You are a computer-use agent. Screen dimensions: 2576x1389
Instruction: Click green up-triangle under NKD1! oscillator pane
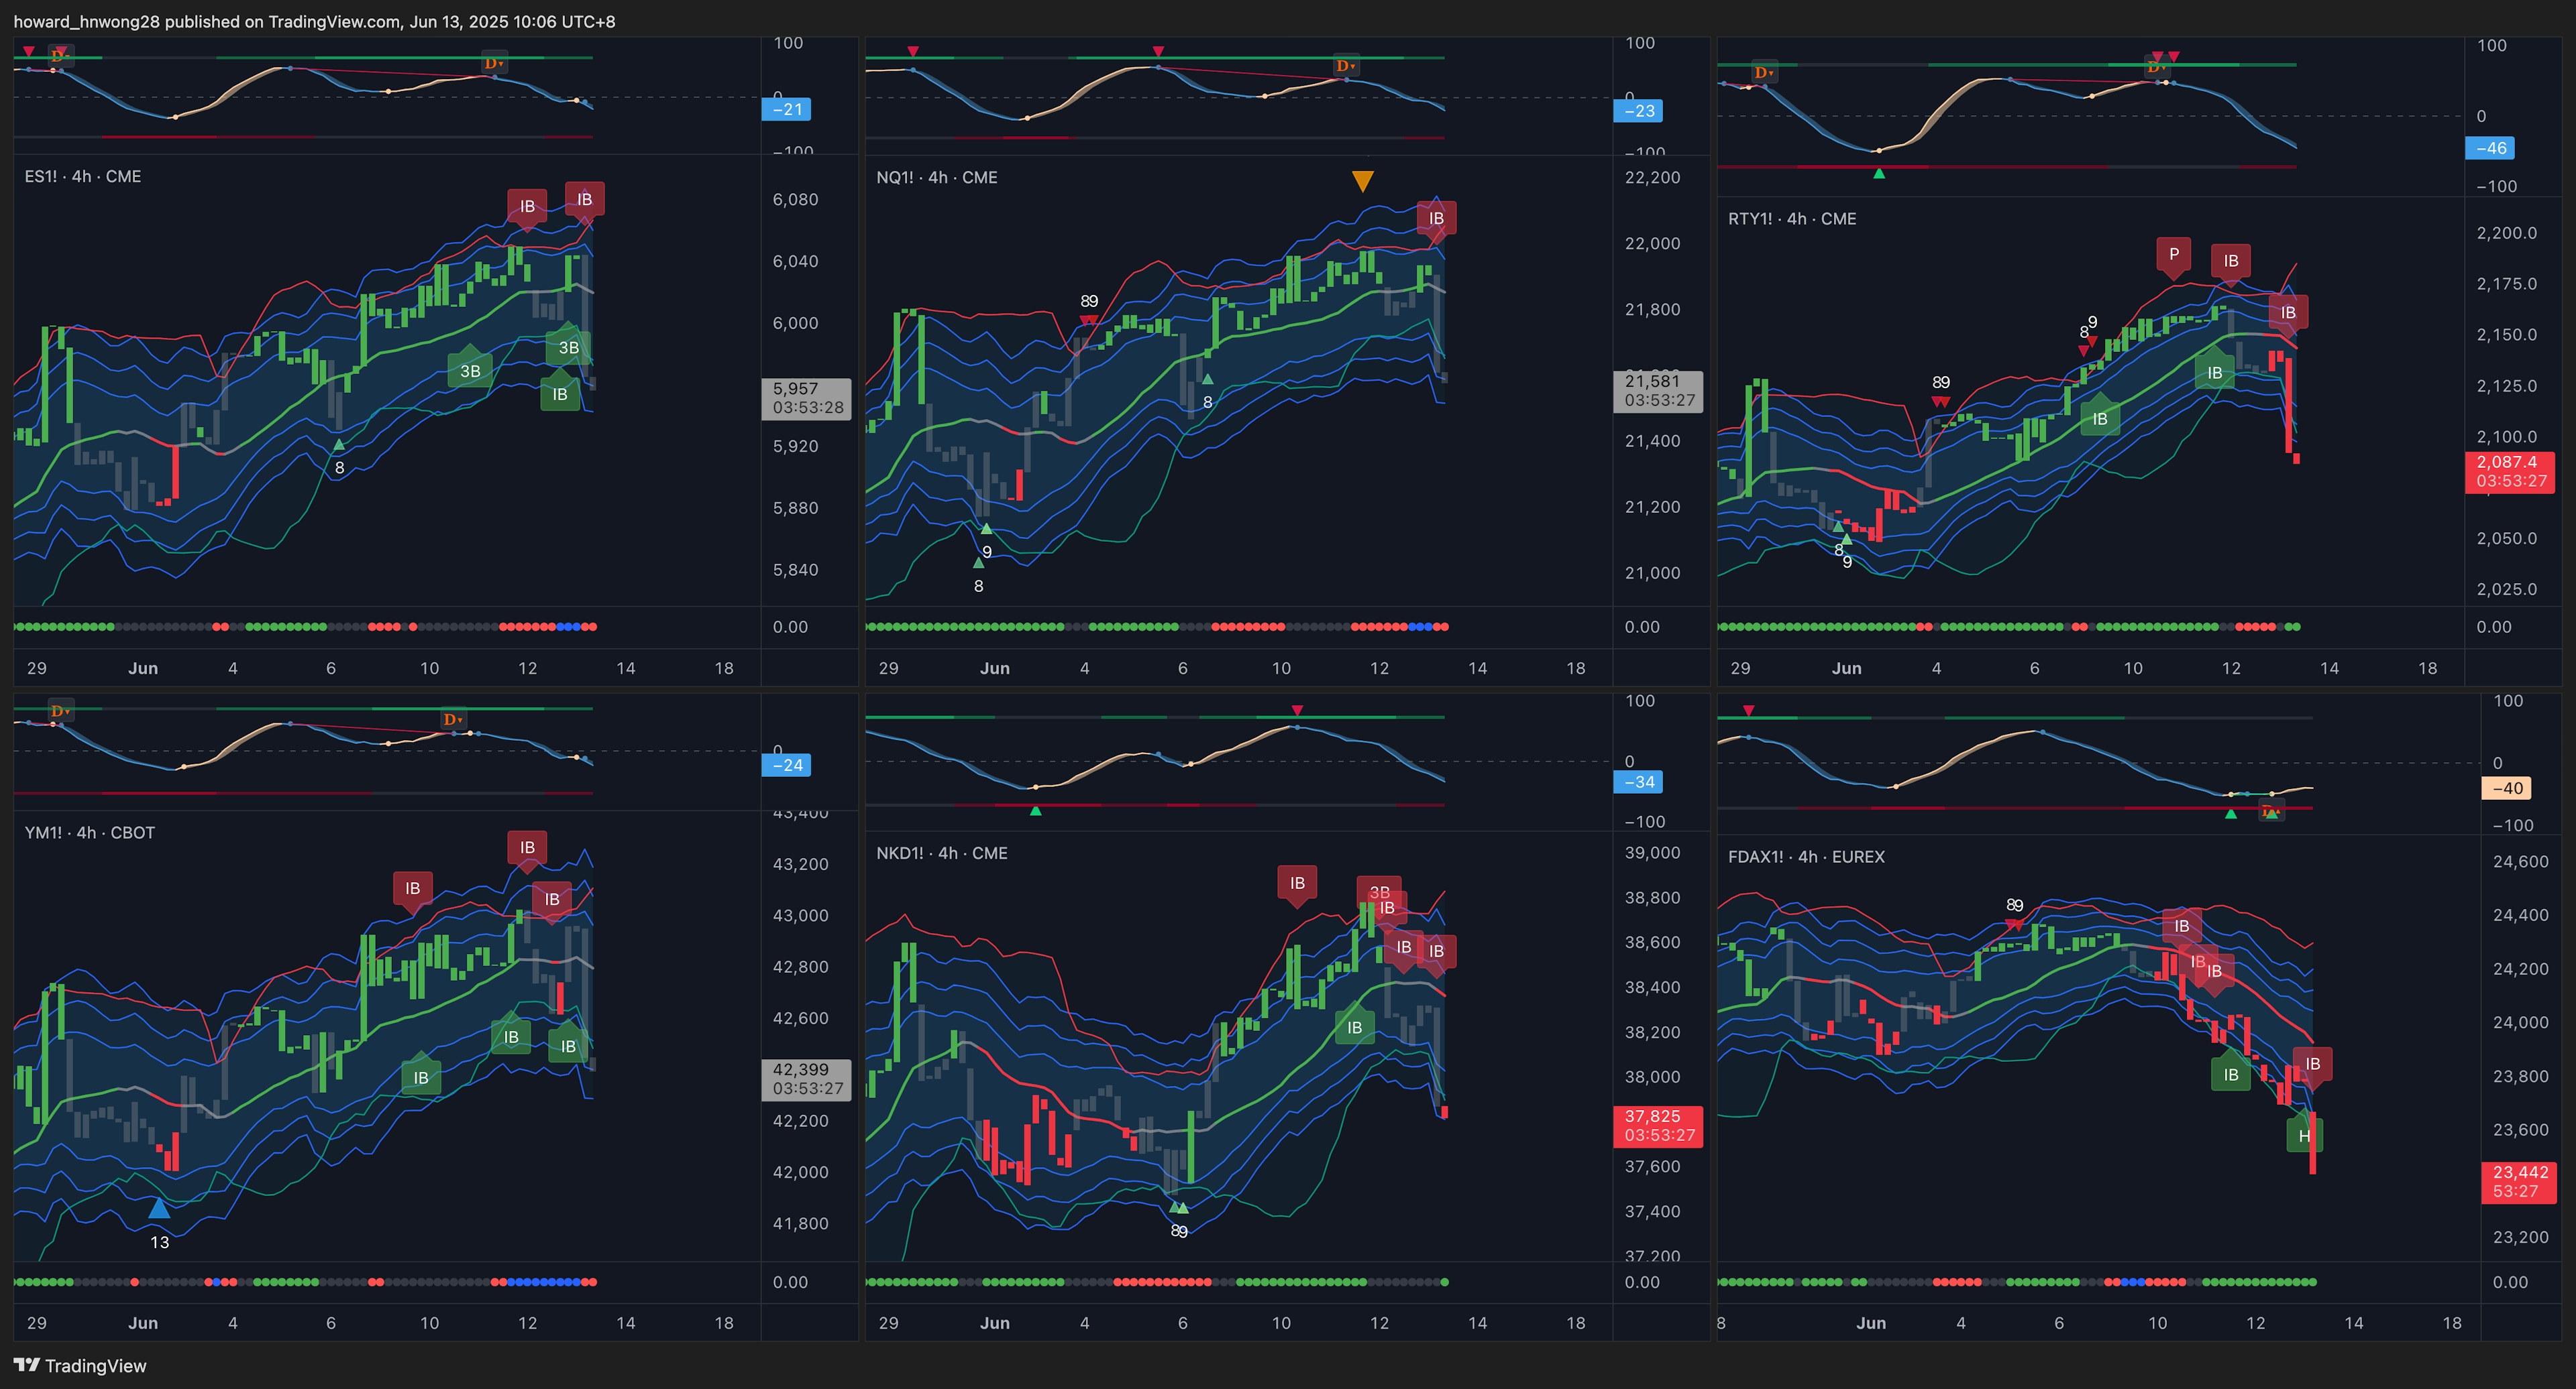(1035, 810)
